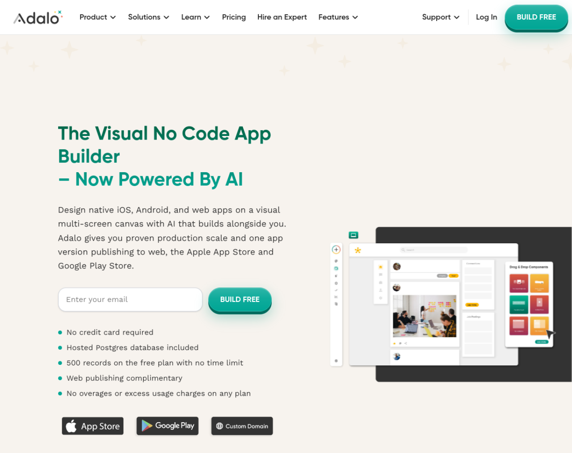The image size is (572, 453).
Task: Focus the Enter your email field
Action: pyautogui.click(x=130, y=300)
